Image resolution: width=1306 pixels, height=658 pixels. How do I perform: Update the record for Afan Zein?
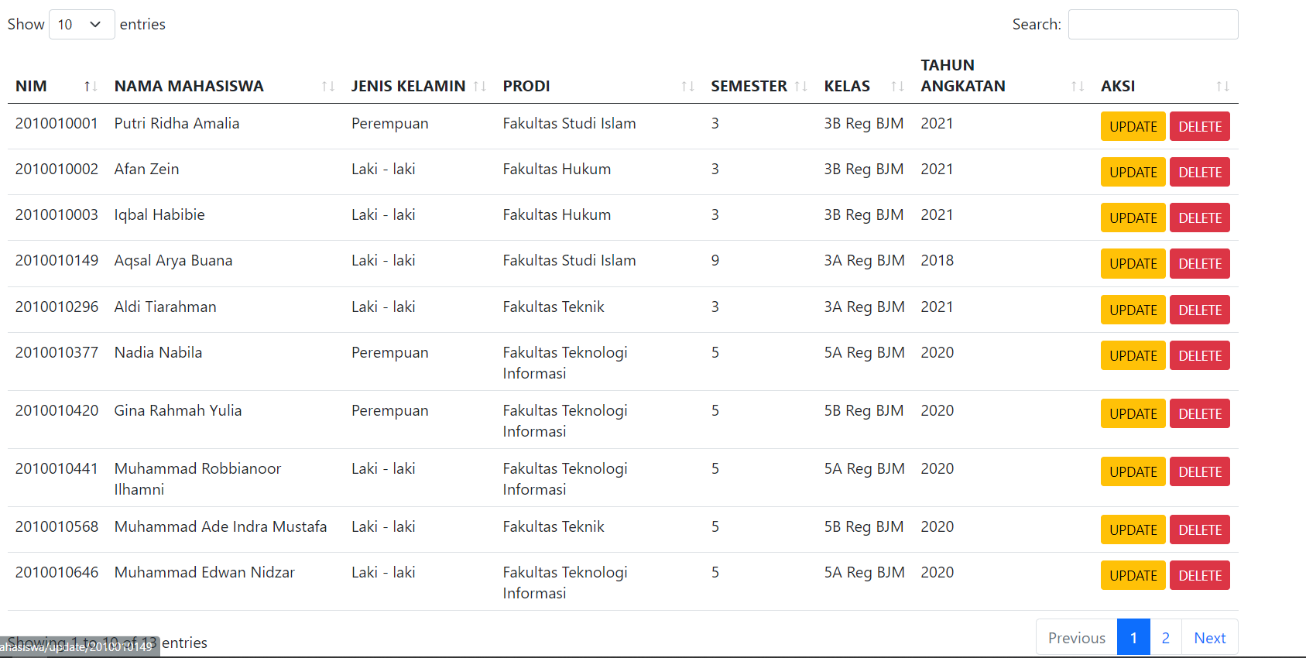[x=1133, y=172]
